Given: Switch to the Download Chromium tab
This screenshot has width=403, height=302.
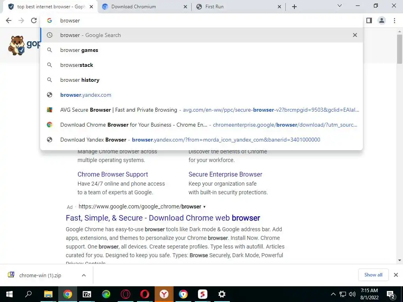Looking at the screenshot, I should pos(144,7).
